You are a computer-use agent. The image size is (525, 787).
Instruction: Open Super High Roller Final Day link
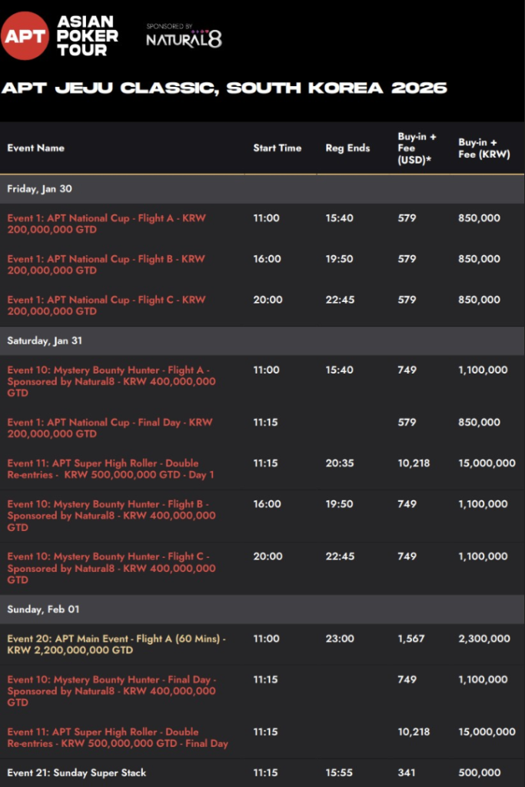coord(117,738)
